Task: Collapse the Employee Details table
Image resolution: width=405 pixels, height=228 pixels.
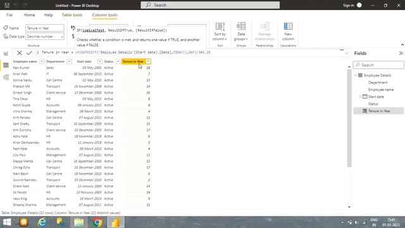Action: (x=356, y=75)
